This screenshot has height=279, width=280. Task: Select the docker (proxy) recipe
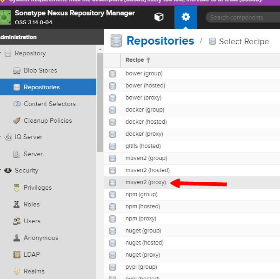pos(192,134)
